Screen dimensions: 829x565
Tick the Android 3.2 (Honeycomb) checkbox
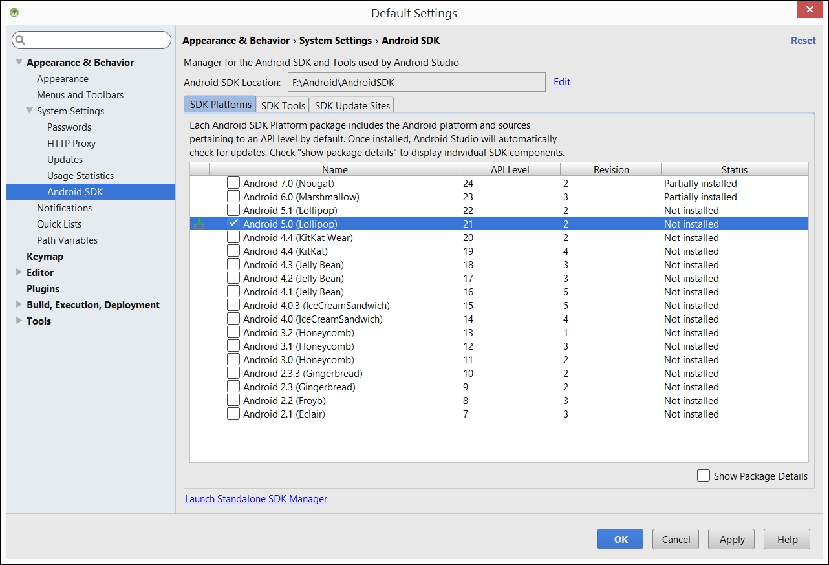tap(233, 332)
